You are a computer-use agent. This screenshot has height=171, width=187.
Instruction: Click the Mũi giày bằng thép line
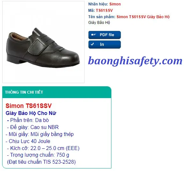40,134
